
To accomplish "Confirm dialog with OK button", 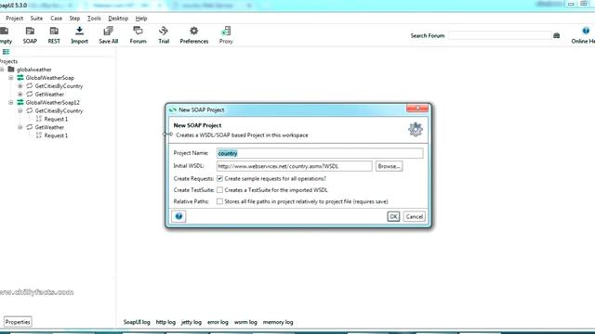I will pyautogui.click(x=393, y=216).
